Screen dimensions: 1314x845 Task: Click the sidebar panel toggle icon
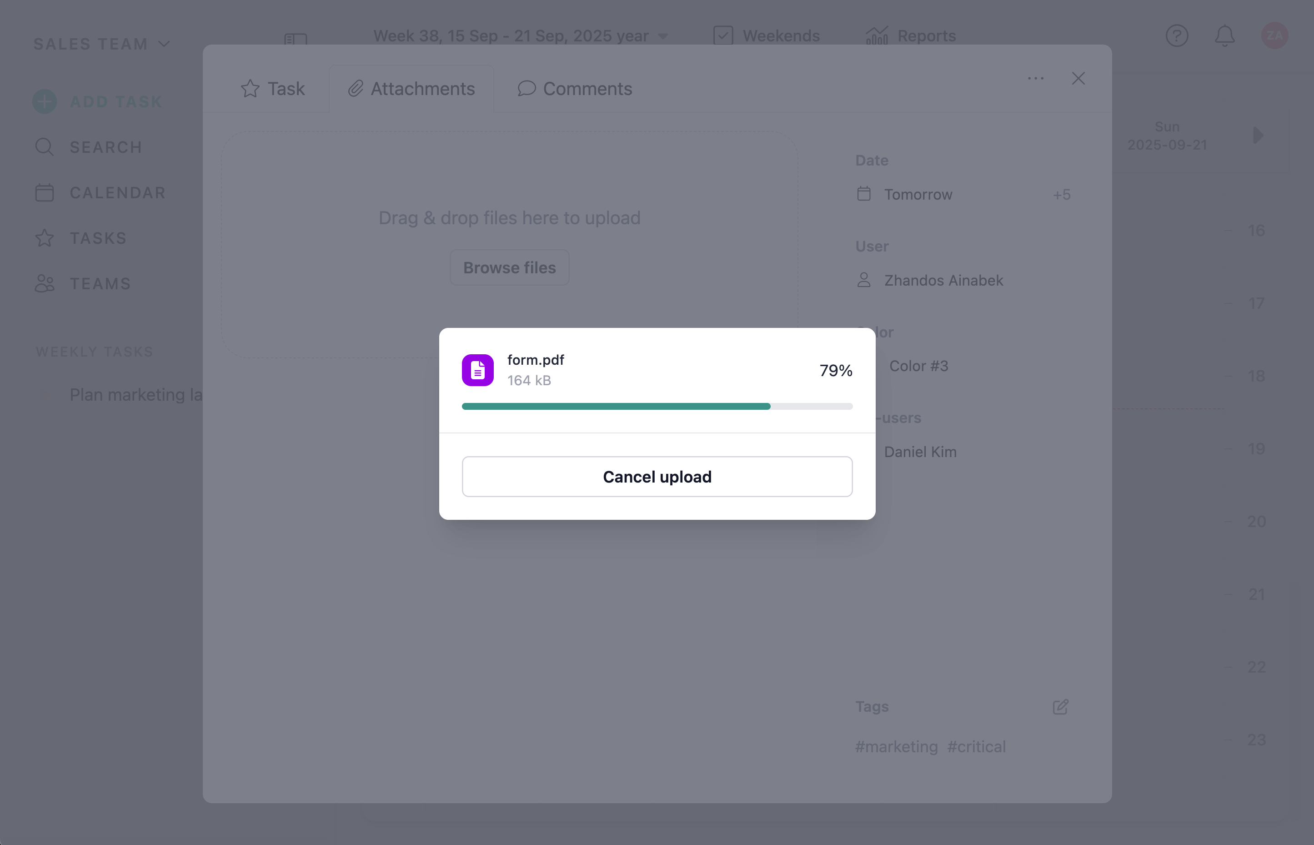296,39
